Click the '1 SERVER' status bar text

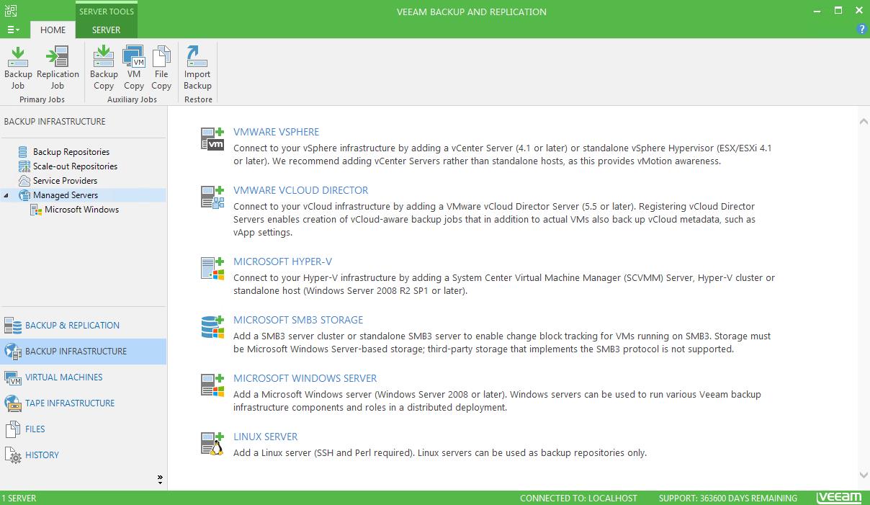point(19,499)
